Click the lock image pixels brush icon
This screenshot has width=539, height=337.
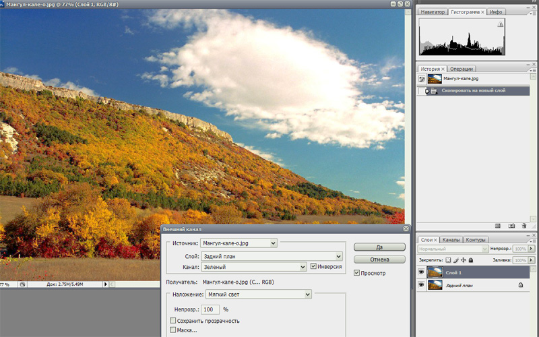click(456, 259)
